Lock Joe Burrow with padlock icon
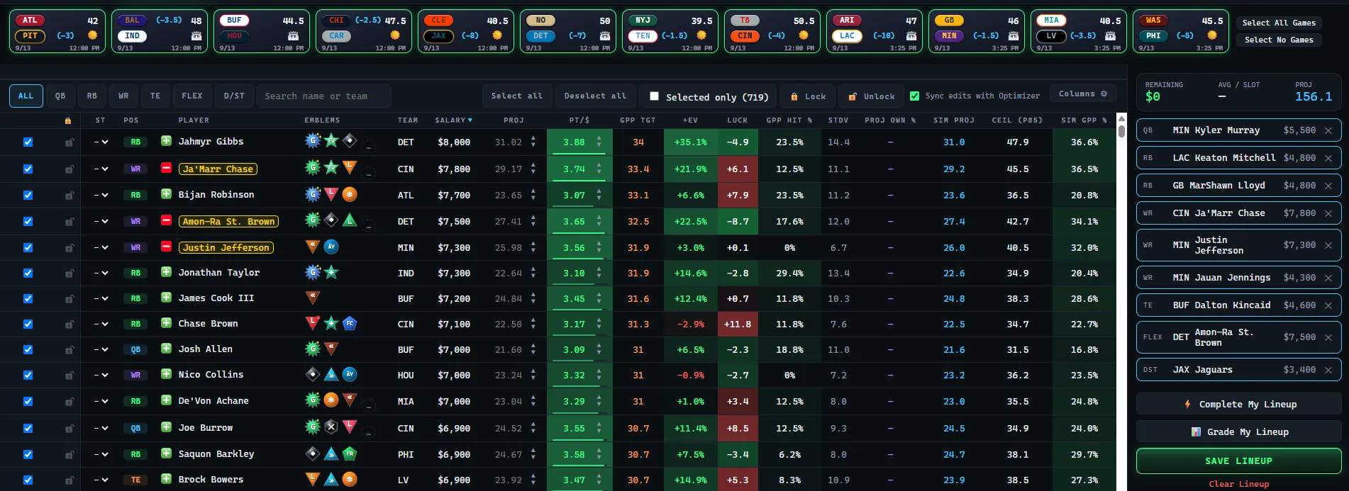This screenshot has width=1349, height=491. coord(70,429)
